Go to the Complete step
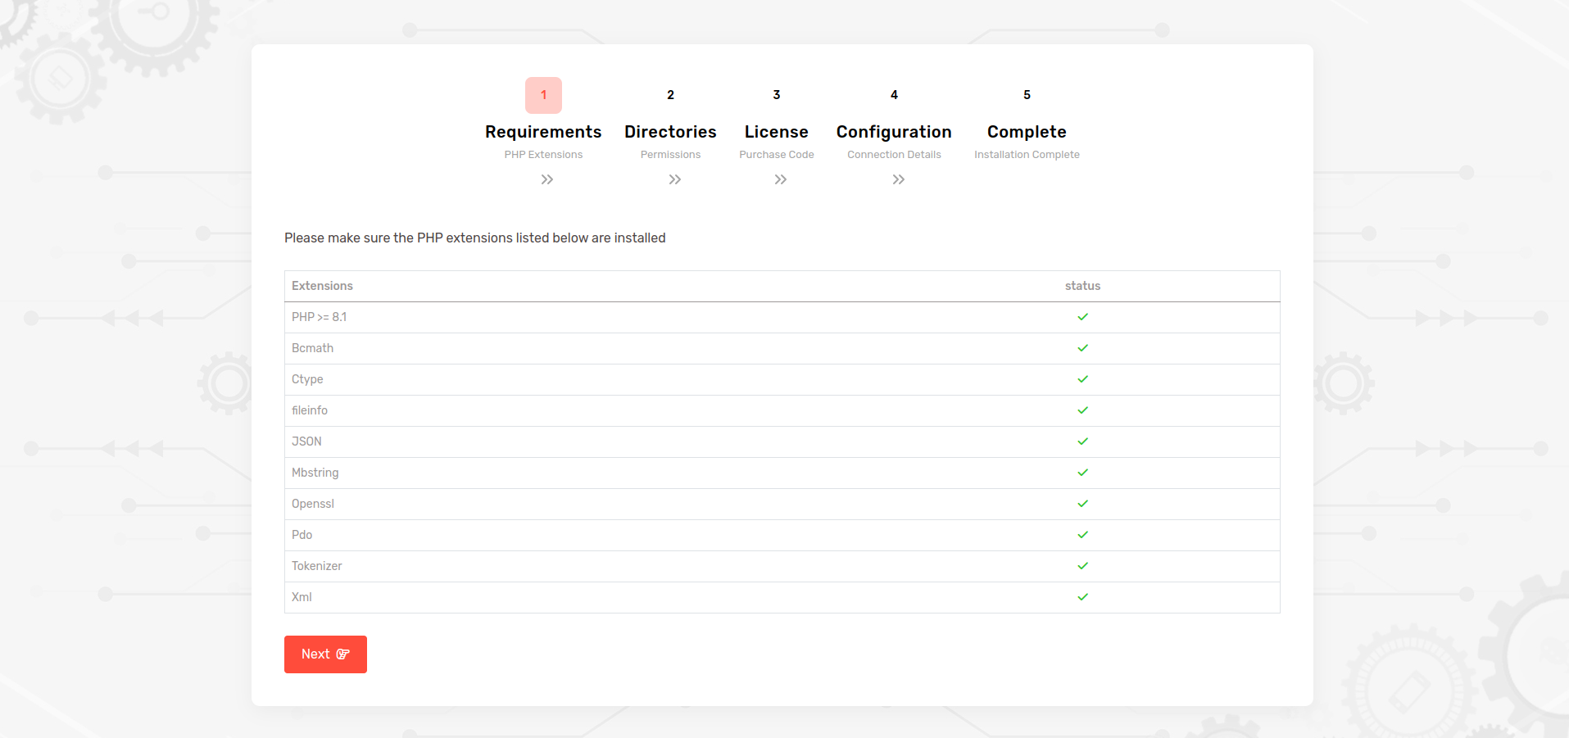 1026,132
